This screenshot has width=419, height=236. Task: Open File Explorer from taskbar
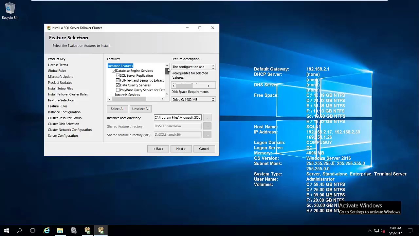[x=60, y=230]
